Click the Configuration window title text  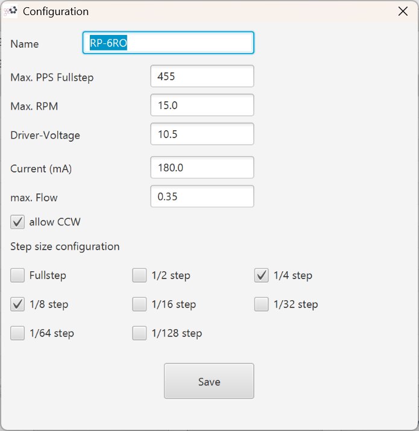(x=55, y=11)
